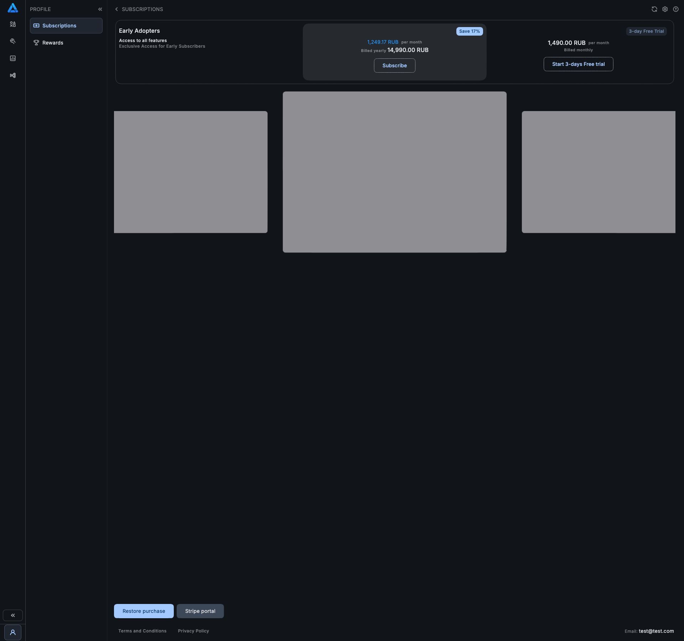Click the Visual Studio icon in sidebar
Viewport: 684px width, 641px height.
coord(13,75)
